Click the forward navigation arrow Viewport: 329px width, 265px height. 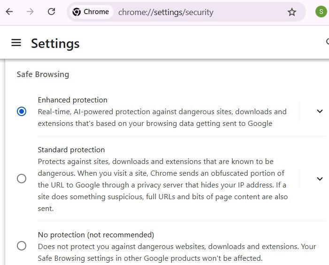31,12
